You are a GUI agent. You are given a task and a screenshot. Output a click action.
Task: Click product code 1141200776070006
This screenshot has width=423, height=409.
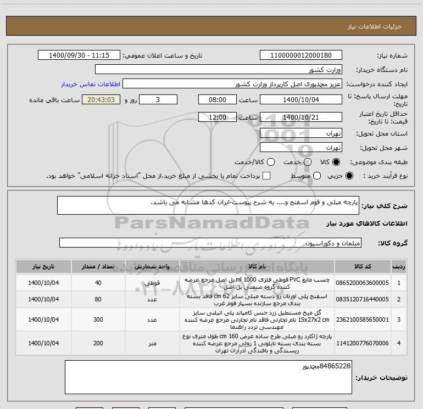point(363,343)
